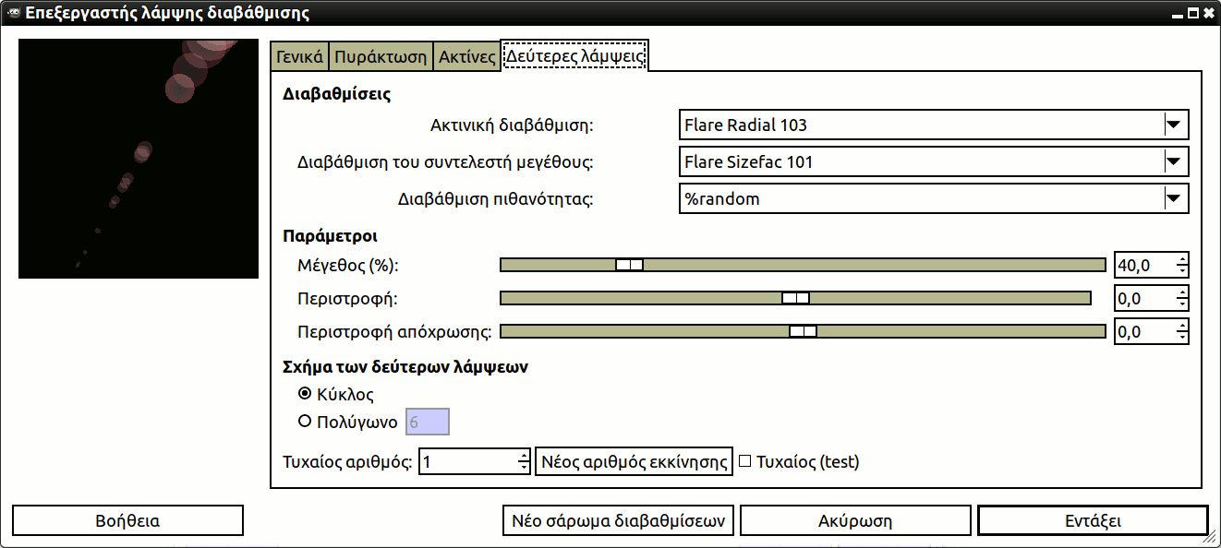Image resolution: width=1221 pixels, height=548 pixels.
Task: Go to the Ακτίνες tab
Action: 467,56
